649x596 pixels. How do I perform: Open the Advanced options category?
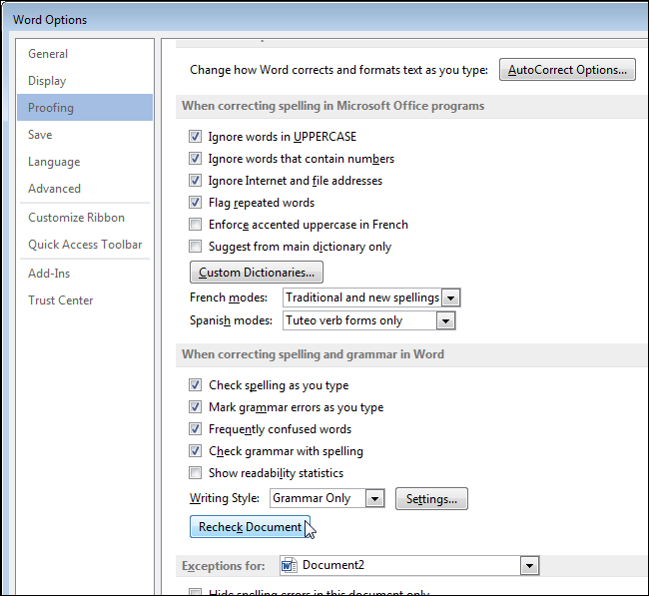[x=54, y=189]
